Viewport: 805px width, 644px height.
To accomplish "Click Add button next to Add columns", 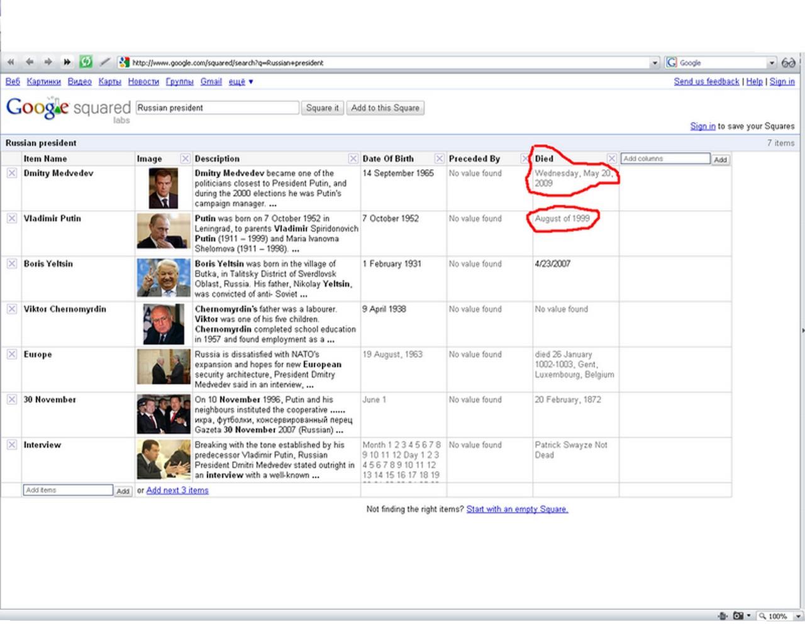I will click(x=721, y=159).
